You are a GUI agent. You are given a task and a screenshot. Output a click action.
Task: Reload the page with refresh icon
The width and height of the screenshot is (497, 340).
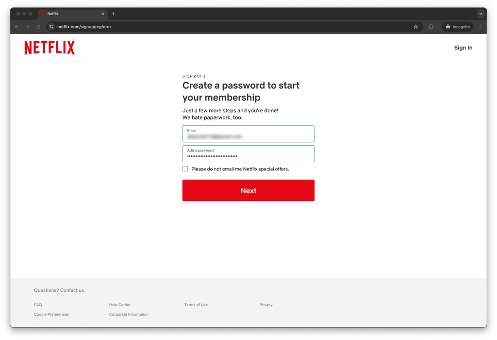pos(38,27)
